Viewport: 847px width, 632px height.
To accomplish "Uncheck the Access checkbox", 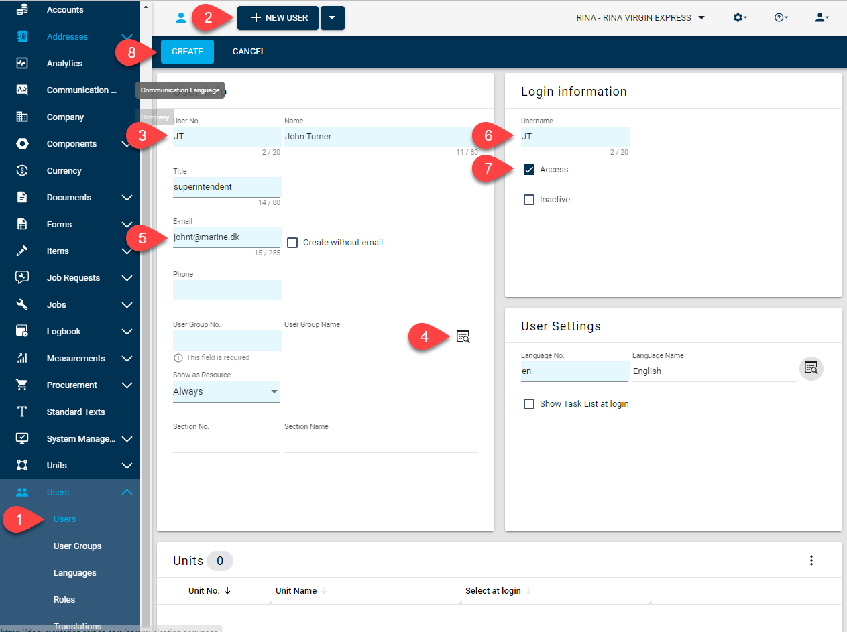I will (x=529, y=170).
